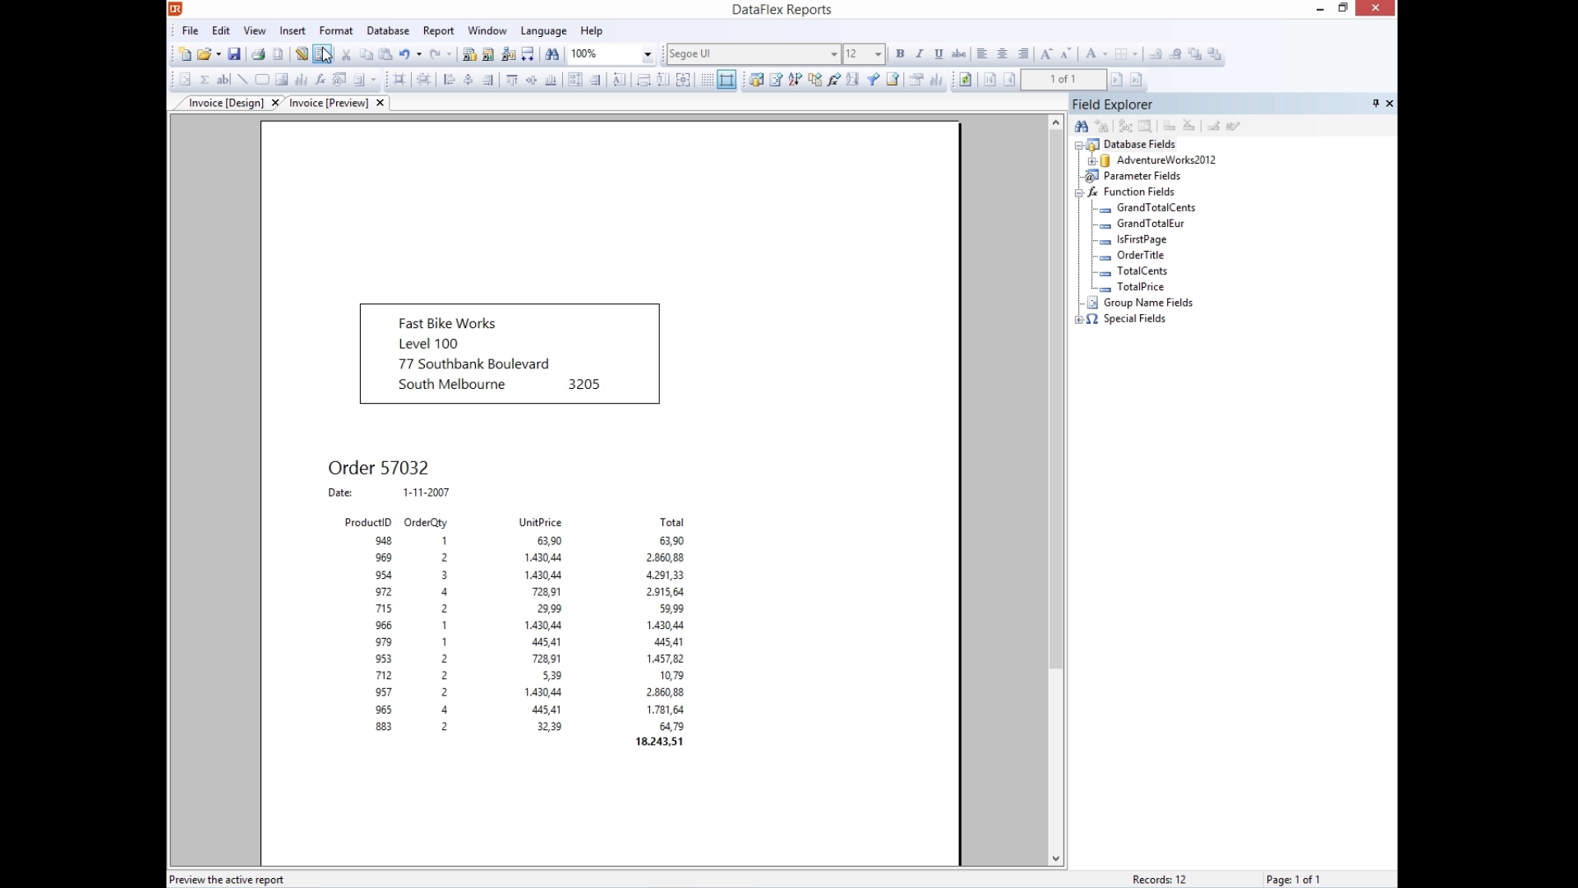1578x888 pixels.
Task: Switch to design view icon
Action: tap(302, 54)
